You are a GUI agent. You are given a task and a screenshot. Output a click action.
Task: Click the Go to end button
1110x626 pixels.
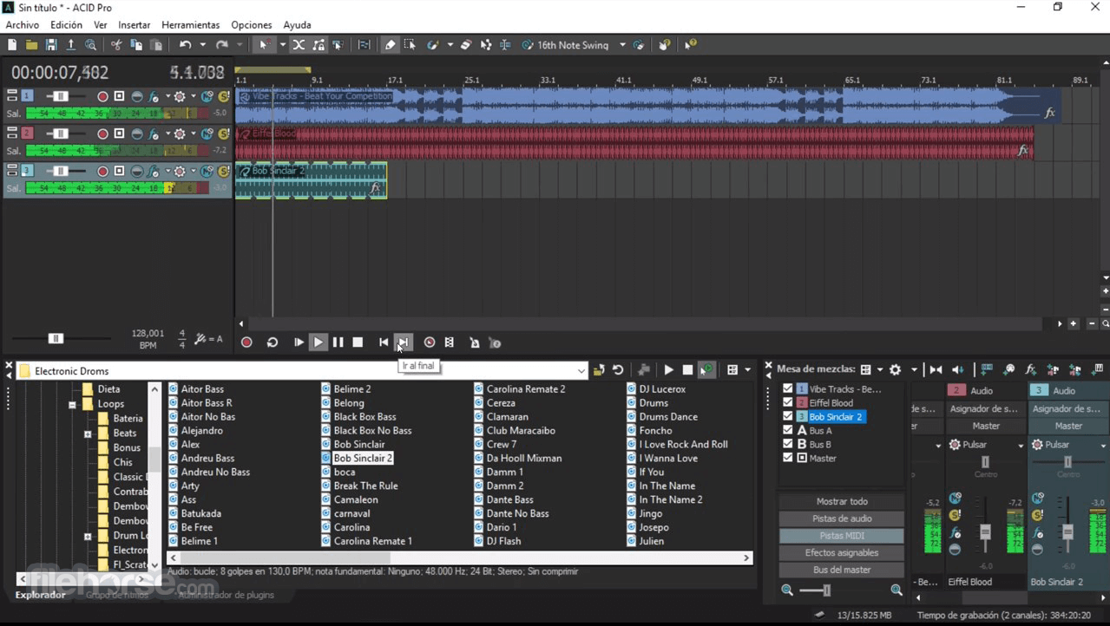[x=403, y=342]
